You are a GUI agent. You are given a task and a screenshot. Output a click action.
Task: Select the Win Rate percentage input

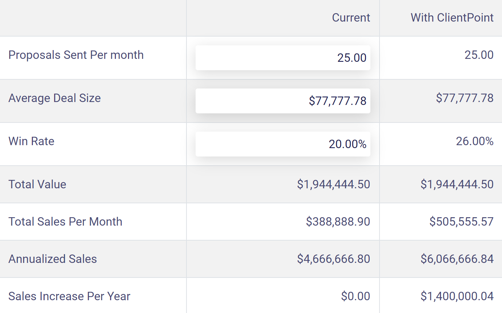[283, 144]
